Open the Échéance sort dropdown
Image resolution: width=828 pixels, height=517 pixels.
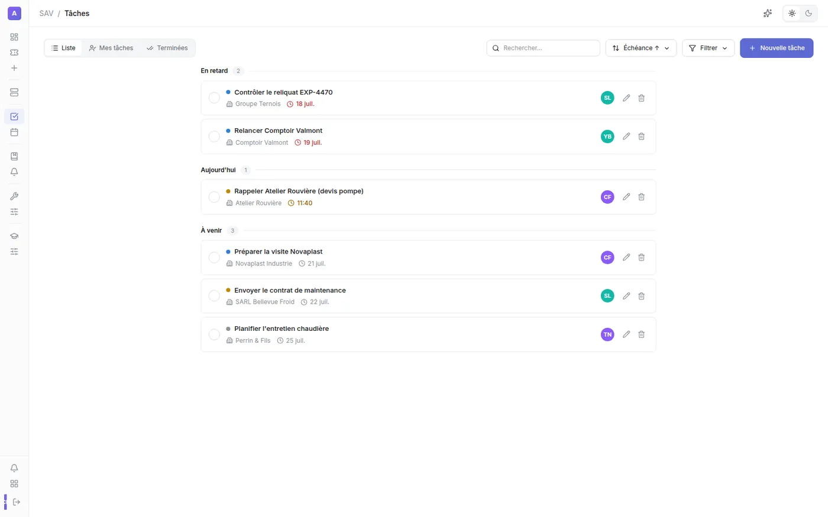click(x=641, y=48)
